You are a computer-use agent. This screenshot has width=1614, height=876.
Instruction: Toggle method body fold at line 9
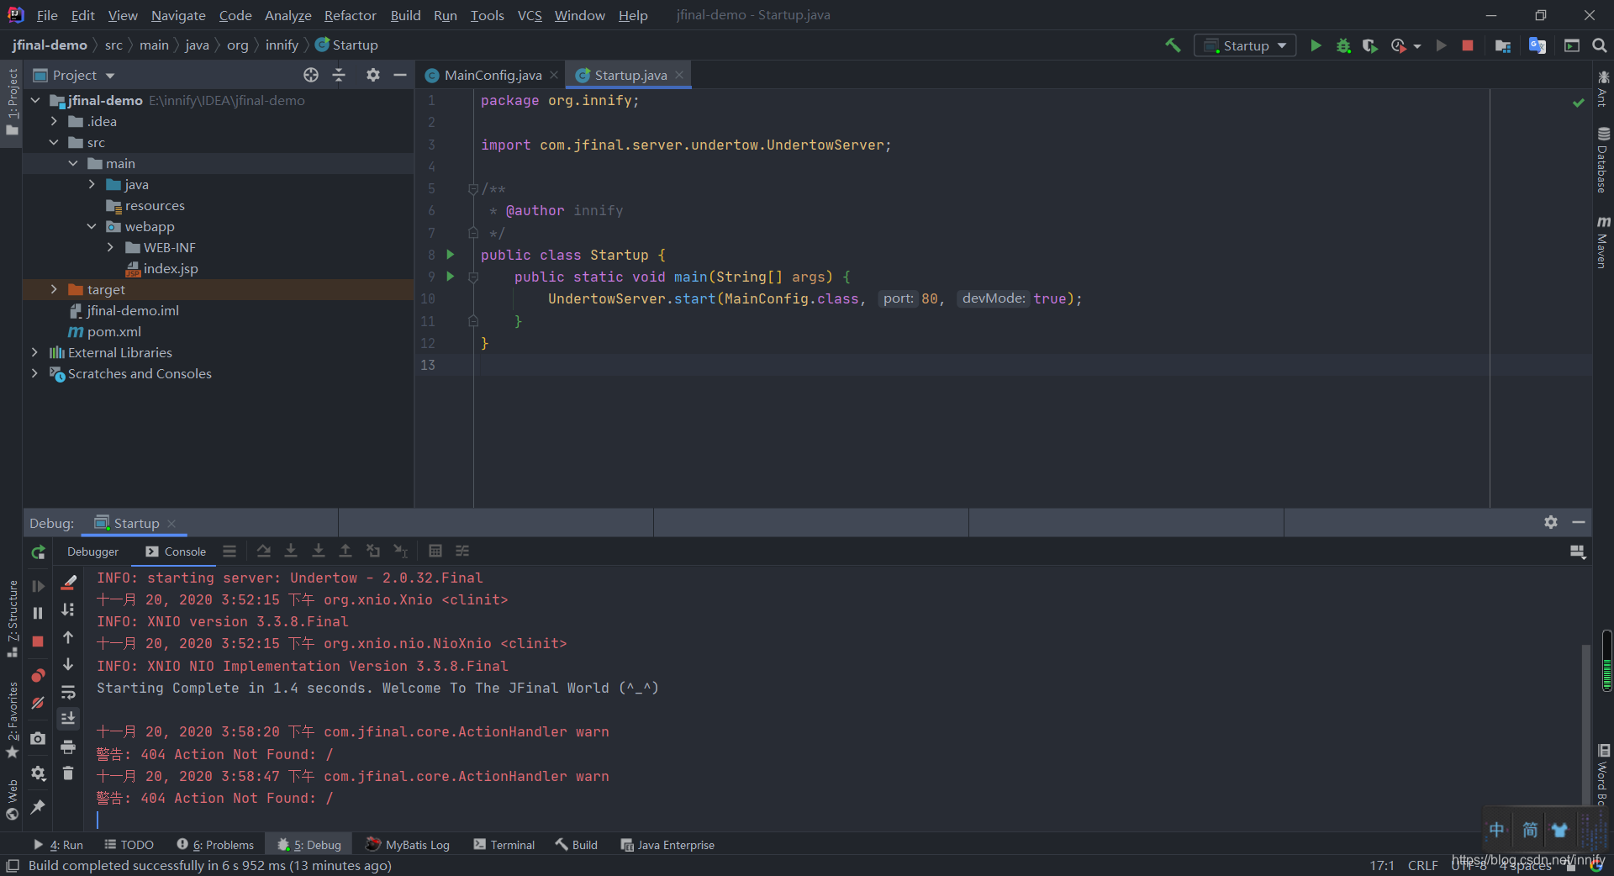point(473,277)
